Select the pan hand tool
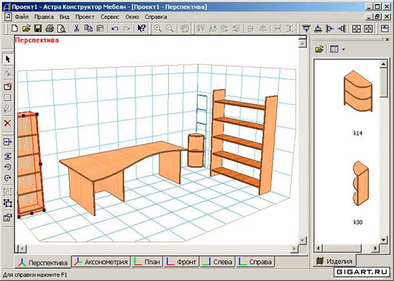Image resolution: width=394 pixels, height=281 pixels. tap(185, 29)
